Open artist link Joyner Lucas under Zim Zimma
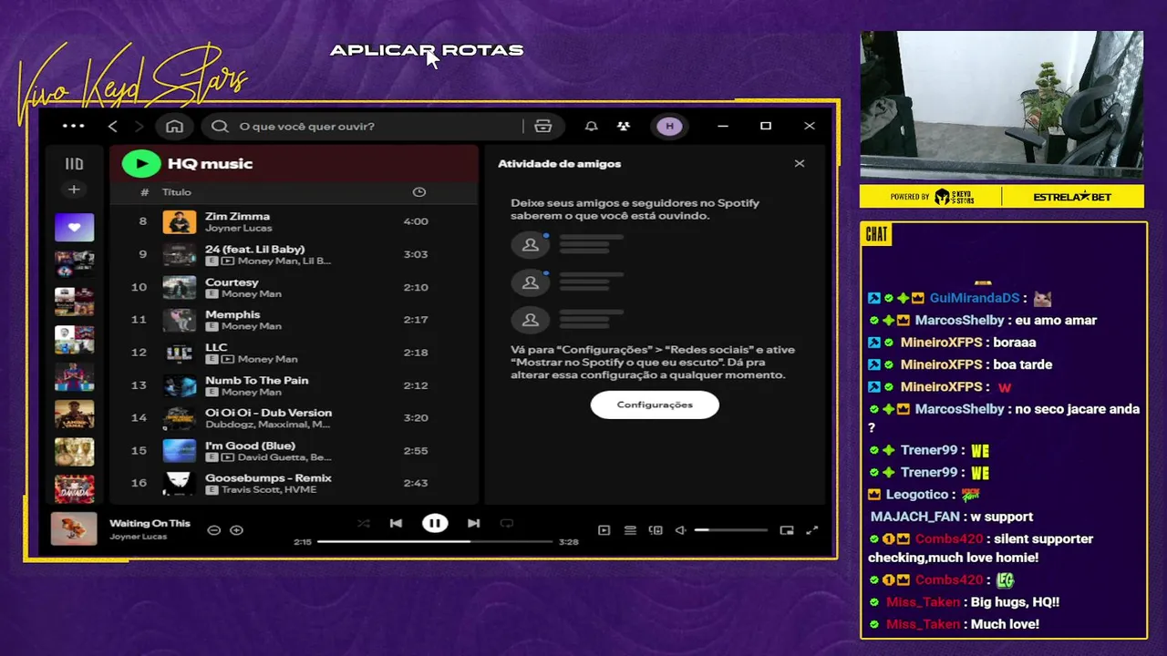This screenshot has width=1167, height=656. (238, 228)
